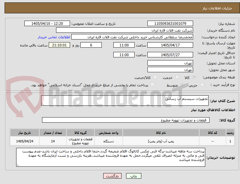Click the quantity cell 14
Viewport: 240px width, 184px height.
tap(53, 141)
